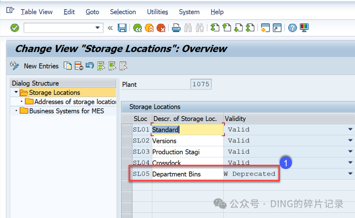The height and width of the screenshot is (218, 355).
Task: Collapse the Storage Locations tree node arrow
Action: coord(16,92)
